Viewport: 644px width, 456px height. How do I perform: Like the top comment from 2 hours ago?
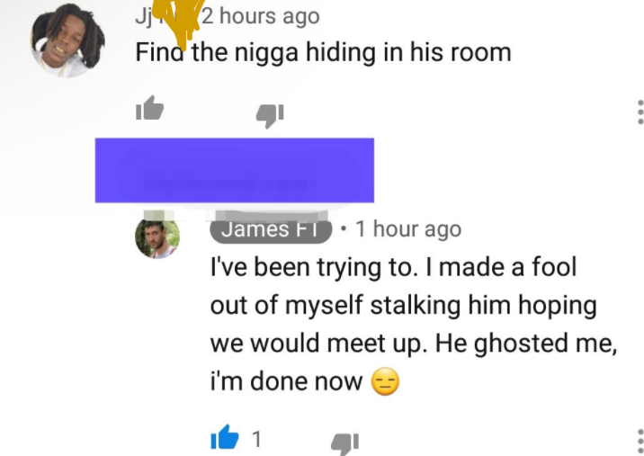[x=149, y=109]
